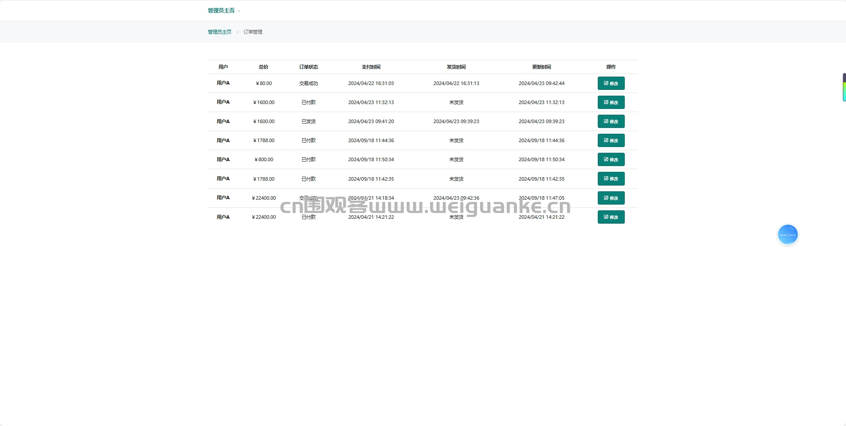The height and width of the screenshot is (426, 846).
Task: Open the 管理员主页 dropdown menu
Action: pos(224,11)
